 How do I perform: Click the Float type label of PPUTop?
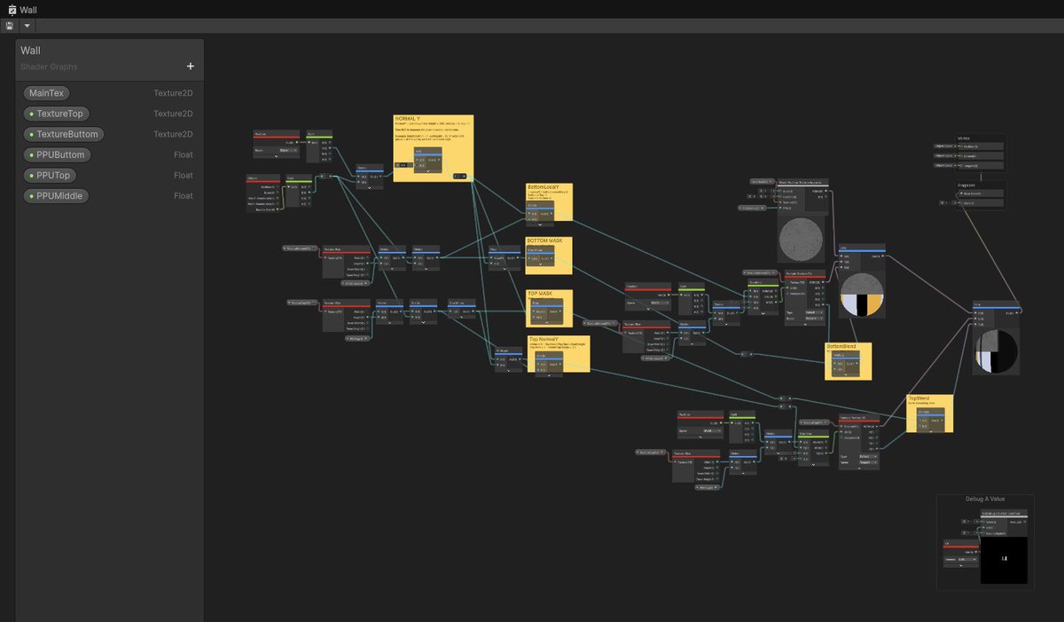tap(183, 175)
